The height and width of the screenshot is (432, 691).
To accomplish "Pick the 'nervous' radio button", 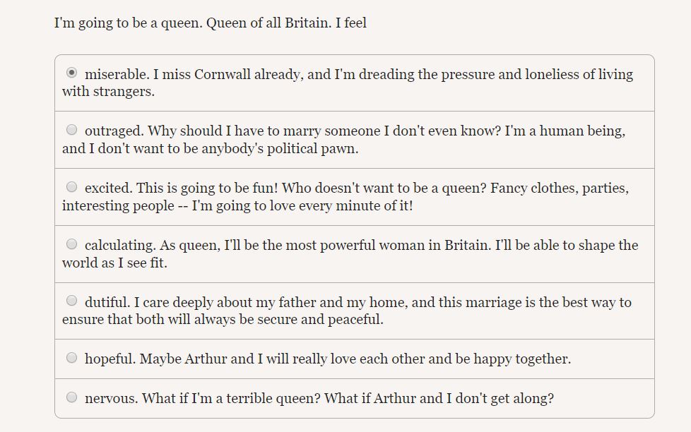I will point(71,397).
